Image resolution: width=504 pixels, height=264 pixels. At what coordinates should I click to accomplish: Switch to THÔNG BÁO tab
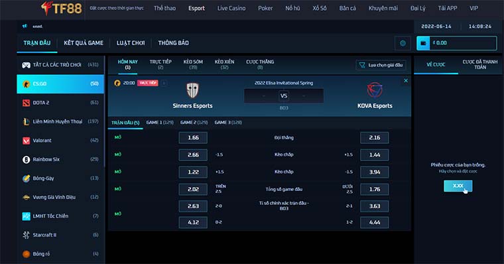coord(173,43)
